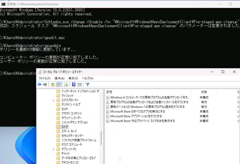Click the Group Policy Editor title icon

pos(40,72)
